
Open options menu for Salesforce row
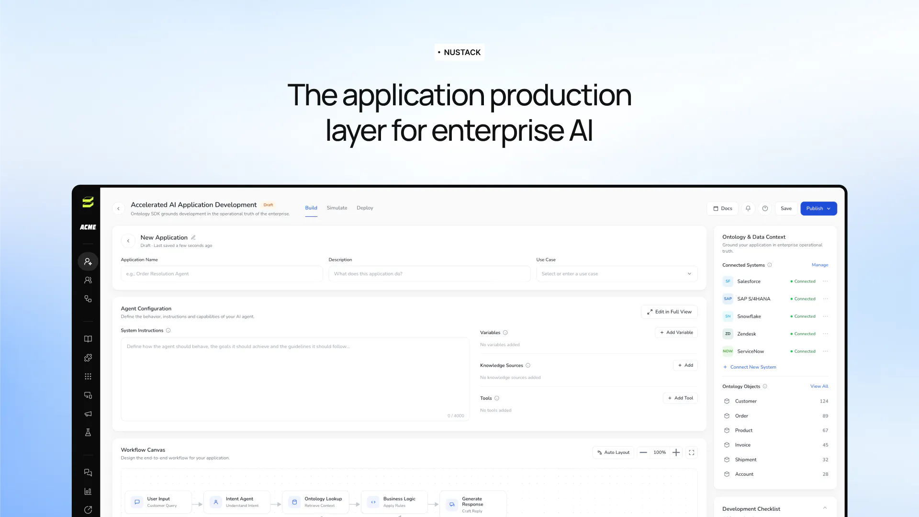(x=826, y=281)
